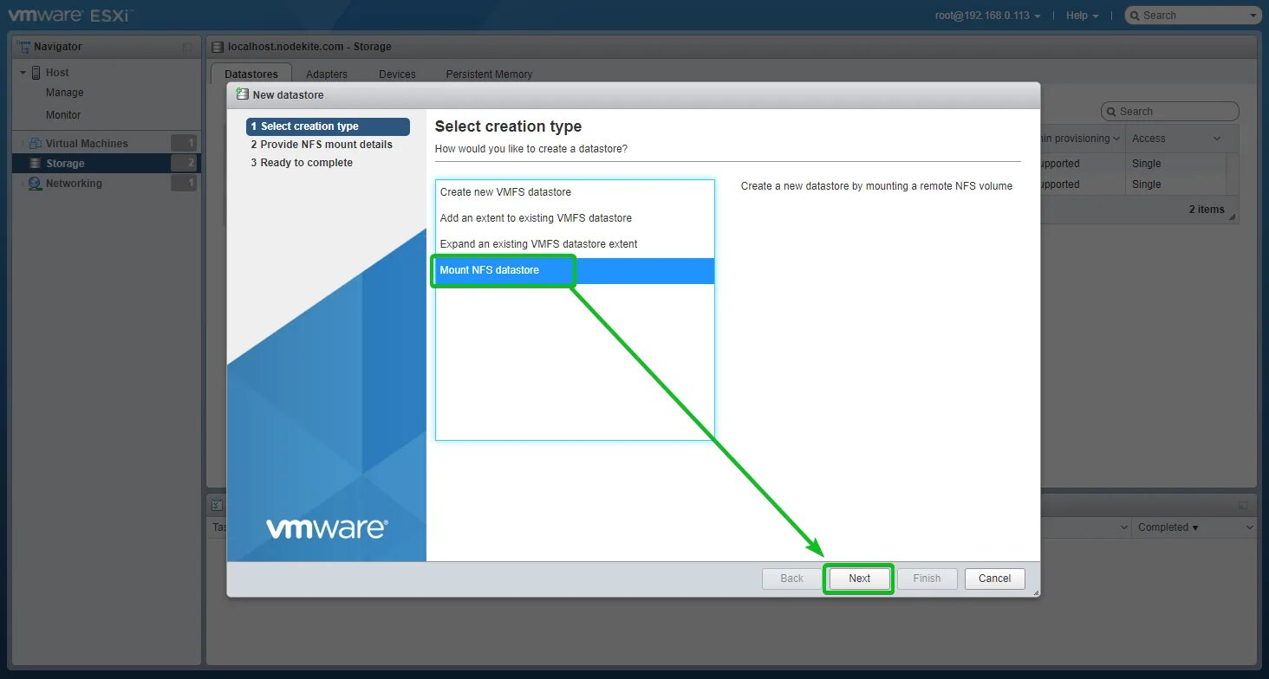Screen dimensions: 1269x679
Task: Click the disabled Finish button
Action: (927, 579)
